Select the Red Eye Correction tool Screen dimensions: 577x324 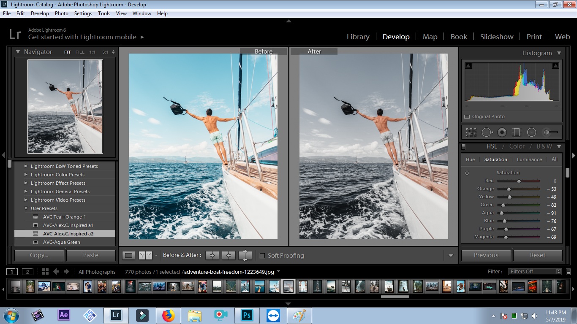tap(502, 132)
